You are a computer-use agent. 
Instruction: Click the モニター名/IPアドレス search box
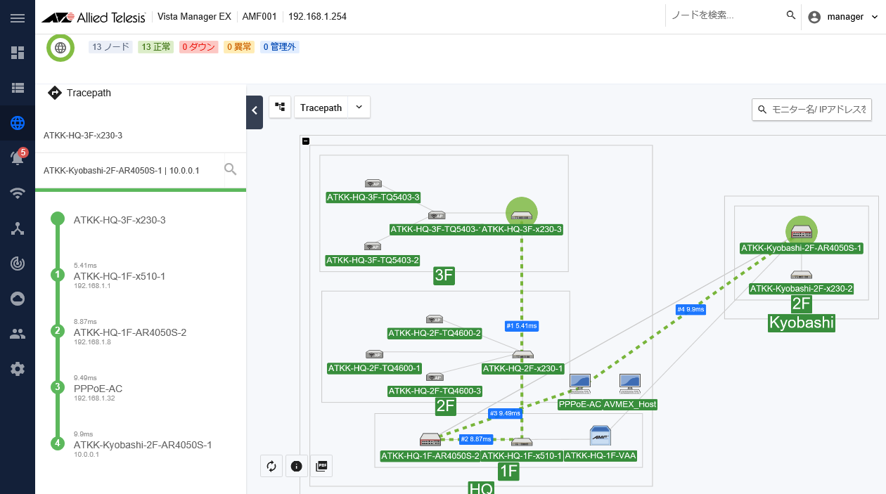coord(811,110)
